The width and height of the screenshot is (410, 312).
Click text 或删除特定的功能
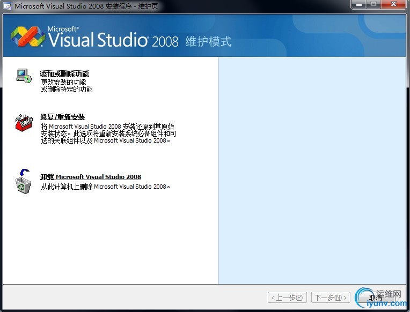point(67,89)
